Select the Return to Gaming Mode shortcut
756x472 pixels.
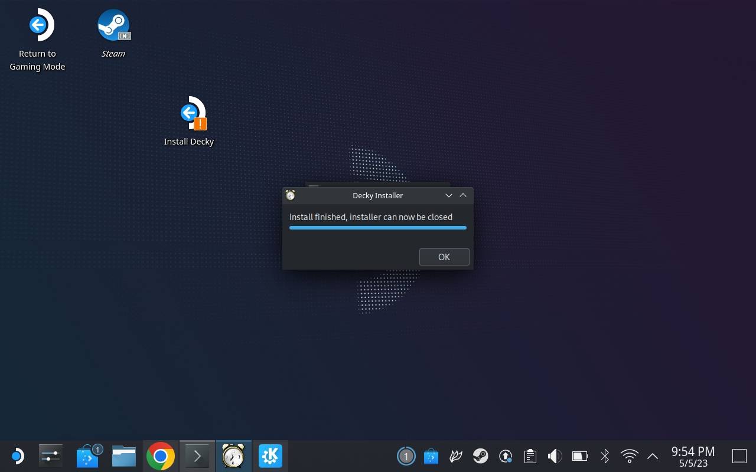[x=37, y=40]
